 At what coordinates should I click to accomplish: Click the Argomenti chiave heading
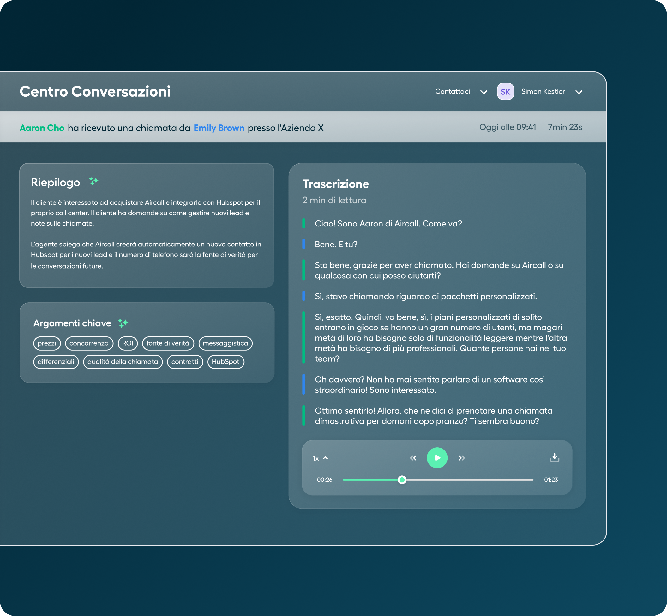(x=72, y=323)
